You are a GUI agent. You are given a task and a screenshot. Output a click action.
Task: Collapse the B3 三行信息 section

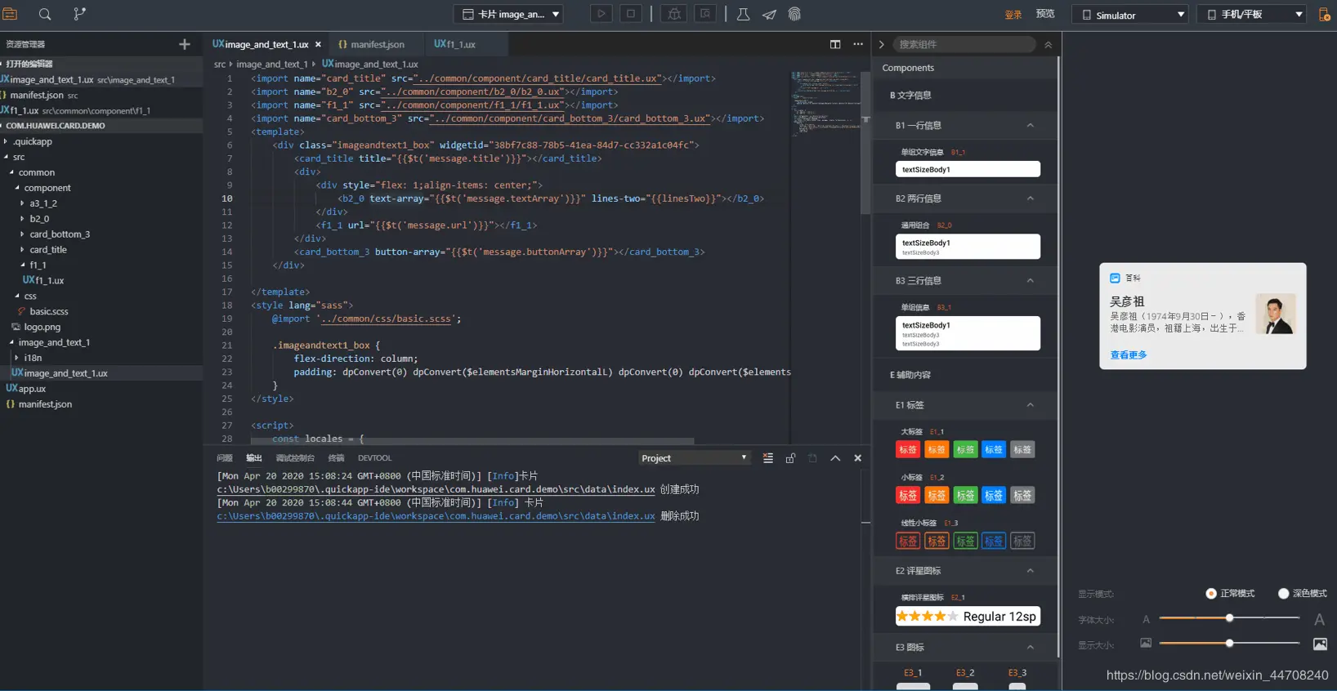click(1030, 281)
